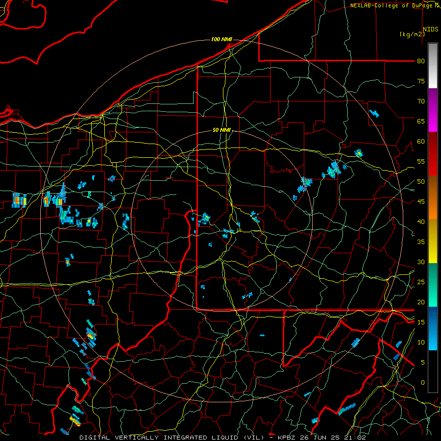This screenshot has width=441, height=441.
Task: Click the green segment of the color bar
Action: click(433, 285)
